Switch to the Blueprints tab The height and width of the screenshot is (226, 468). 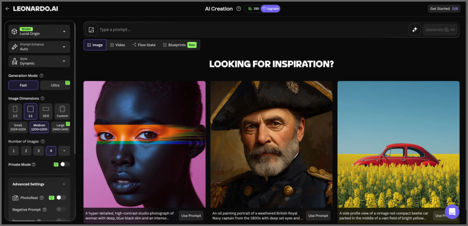(179, 45)
